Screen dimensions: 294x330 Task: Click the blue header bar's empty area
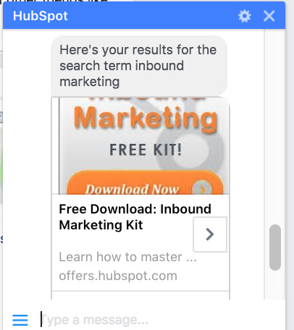(x=152, y=16)
